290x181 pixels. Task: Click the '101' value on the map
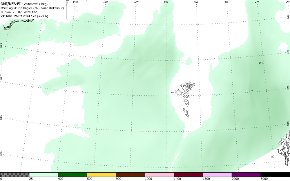[x=261, y=63]
